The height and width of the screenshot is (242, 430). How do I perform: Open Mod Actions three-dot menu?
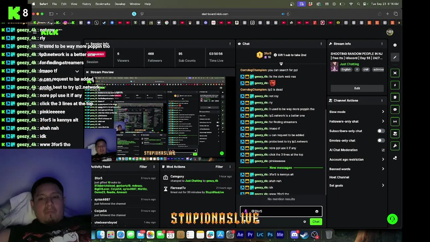coord(230,167)
